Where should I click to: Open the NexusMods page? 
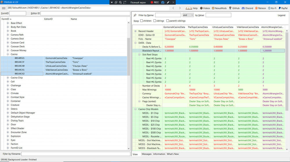219,8
